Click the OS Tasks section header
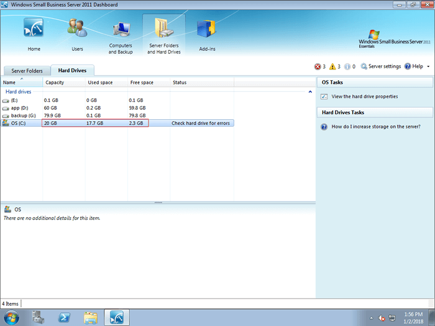The height and width of the screenshot is (326, 435). point(375,83)
